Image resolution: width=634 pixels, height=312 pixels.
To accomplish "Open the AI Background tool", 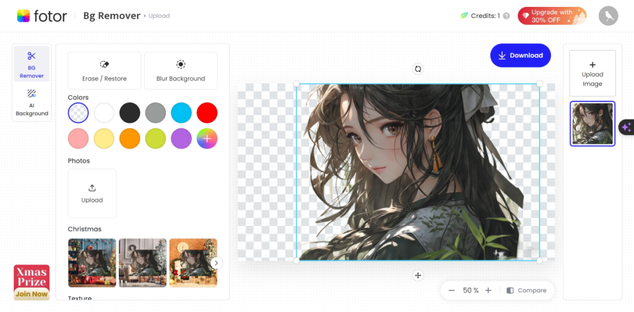I will pyautogui.click(x=32, y=102).
